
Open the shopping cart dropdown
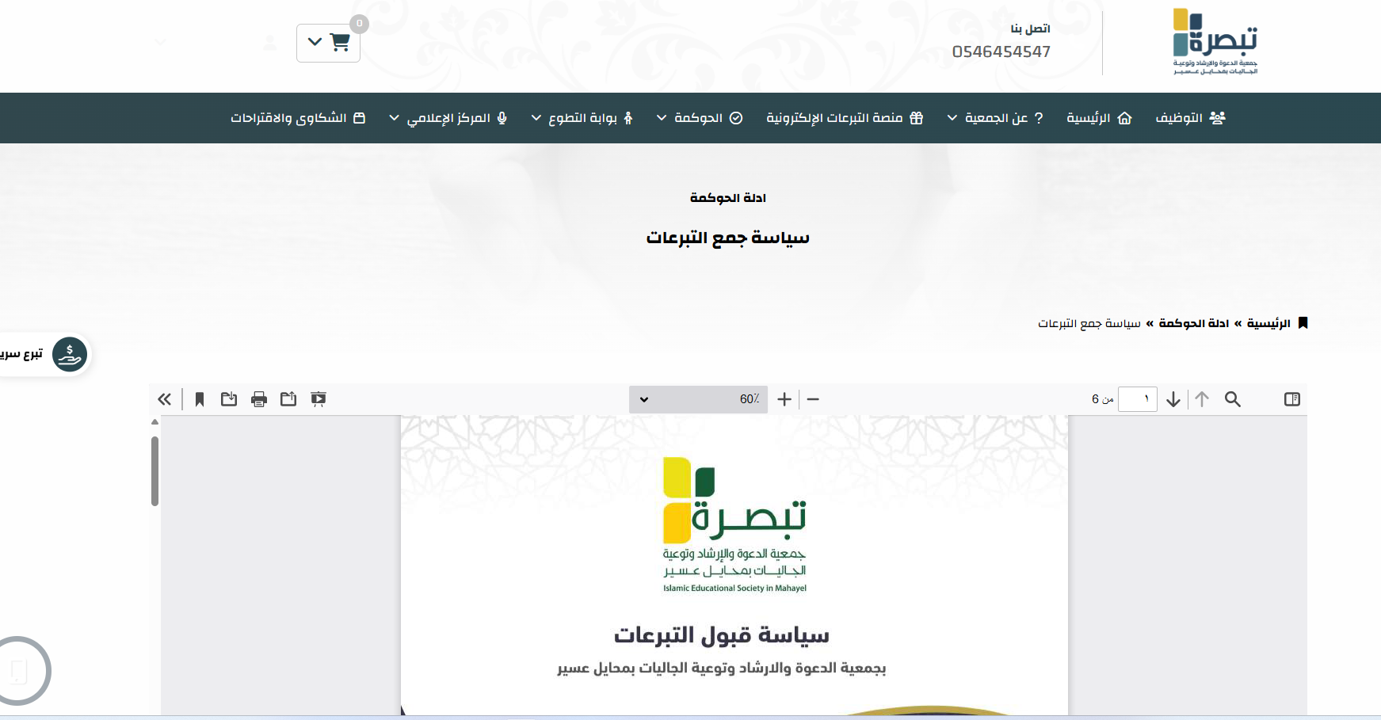coord(328,43)
